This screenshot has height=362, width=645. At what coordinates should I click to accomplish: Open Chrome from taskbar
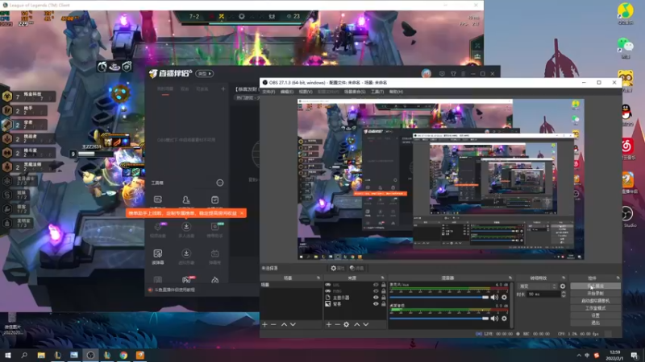coord(123,355)
